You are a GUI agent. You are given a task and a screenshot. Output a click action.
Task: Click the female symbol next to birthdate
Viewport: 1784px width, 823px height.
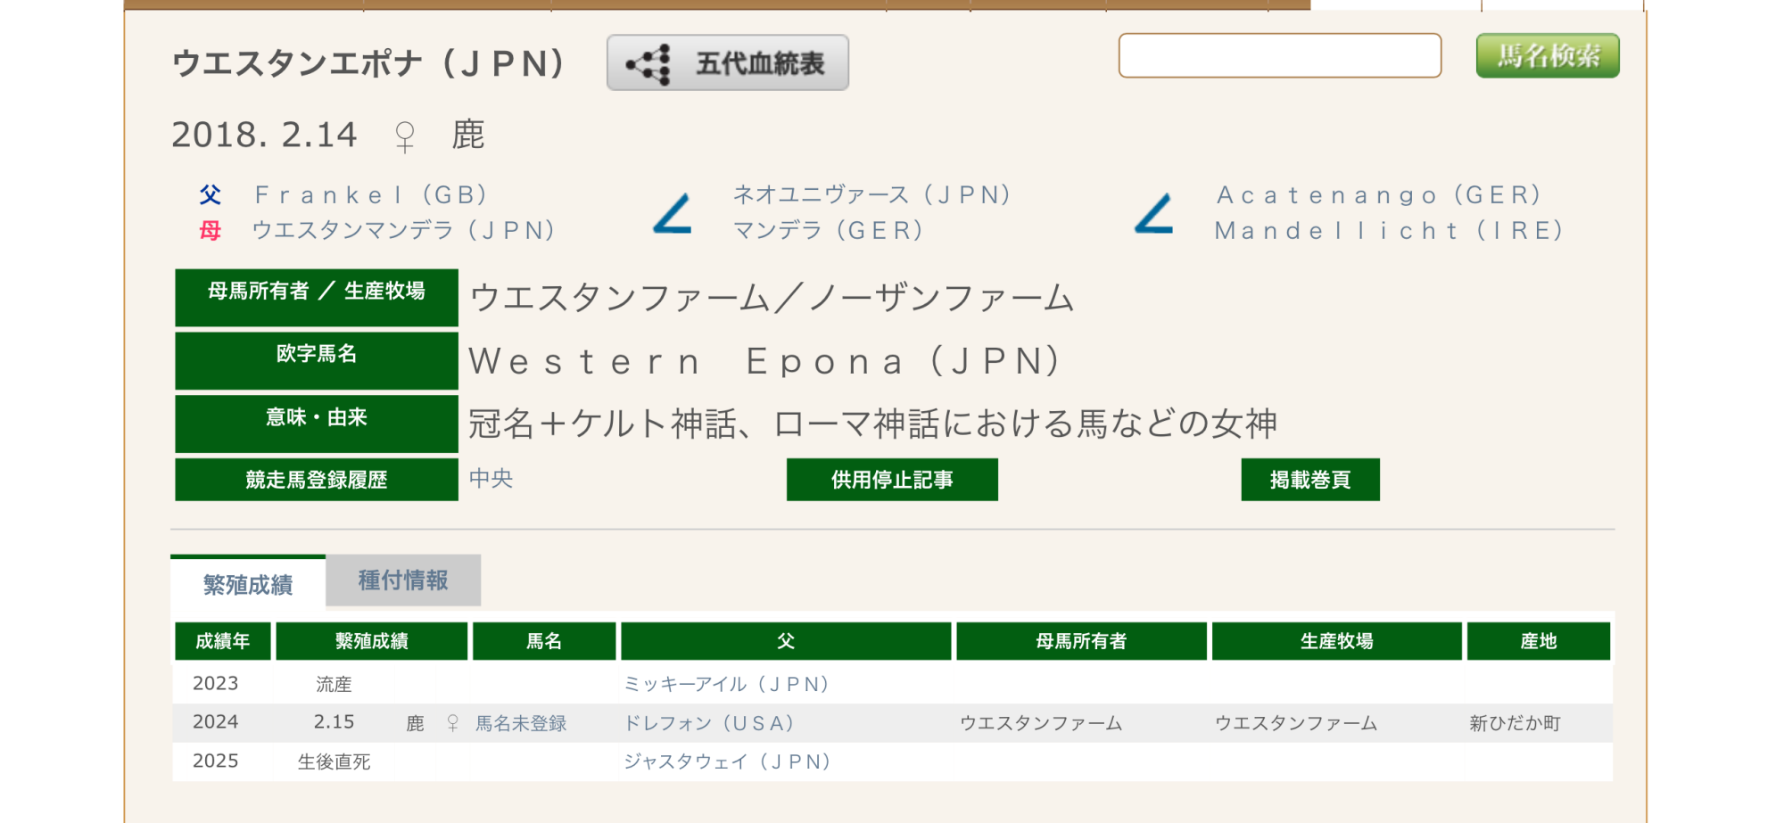click(405, 136)
